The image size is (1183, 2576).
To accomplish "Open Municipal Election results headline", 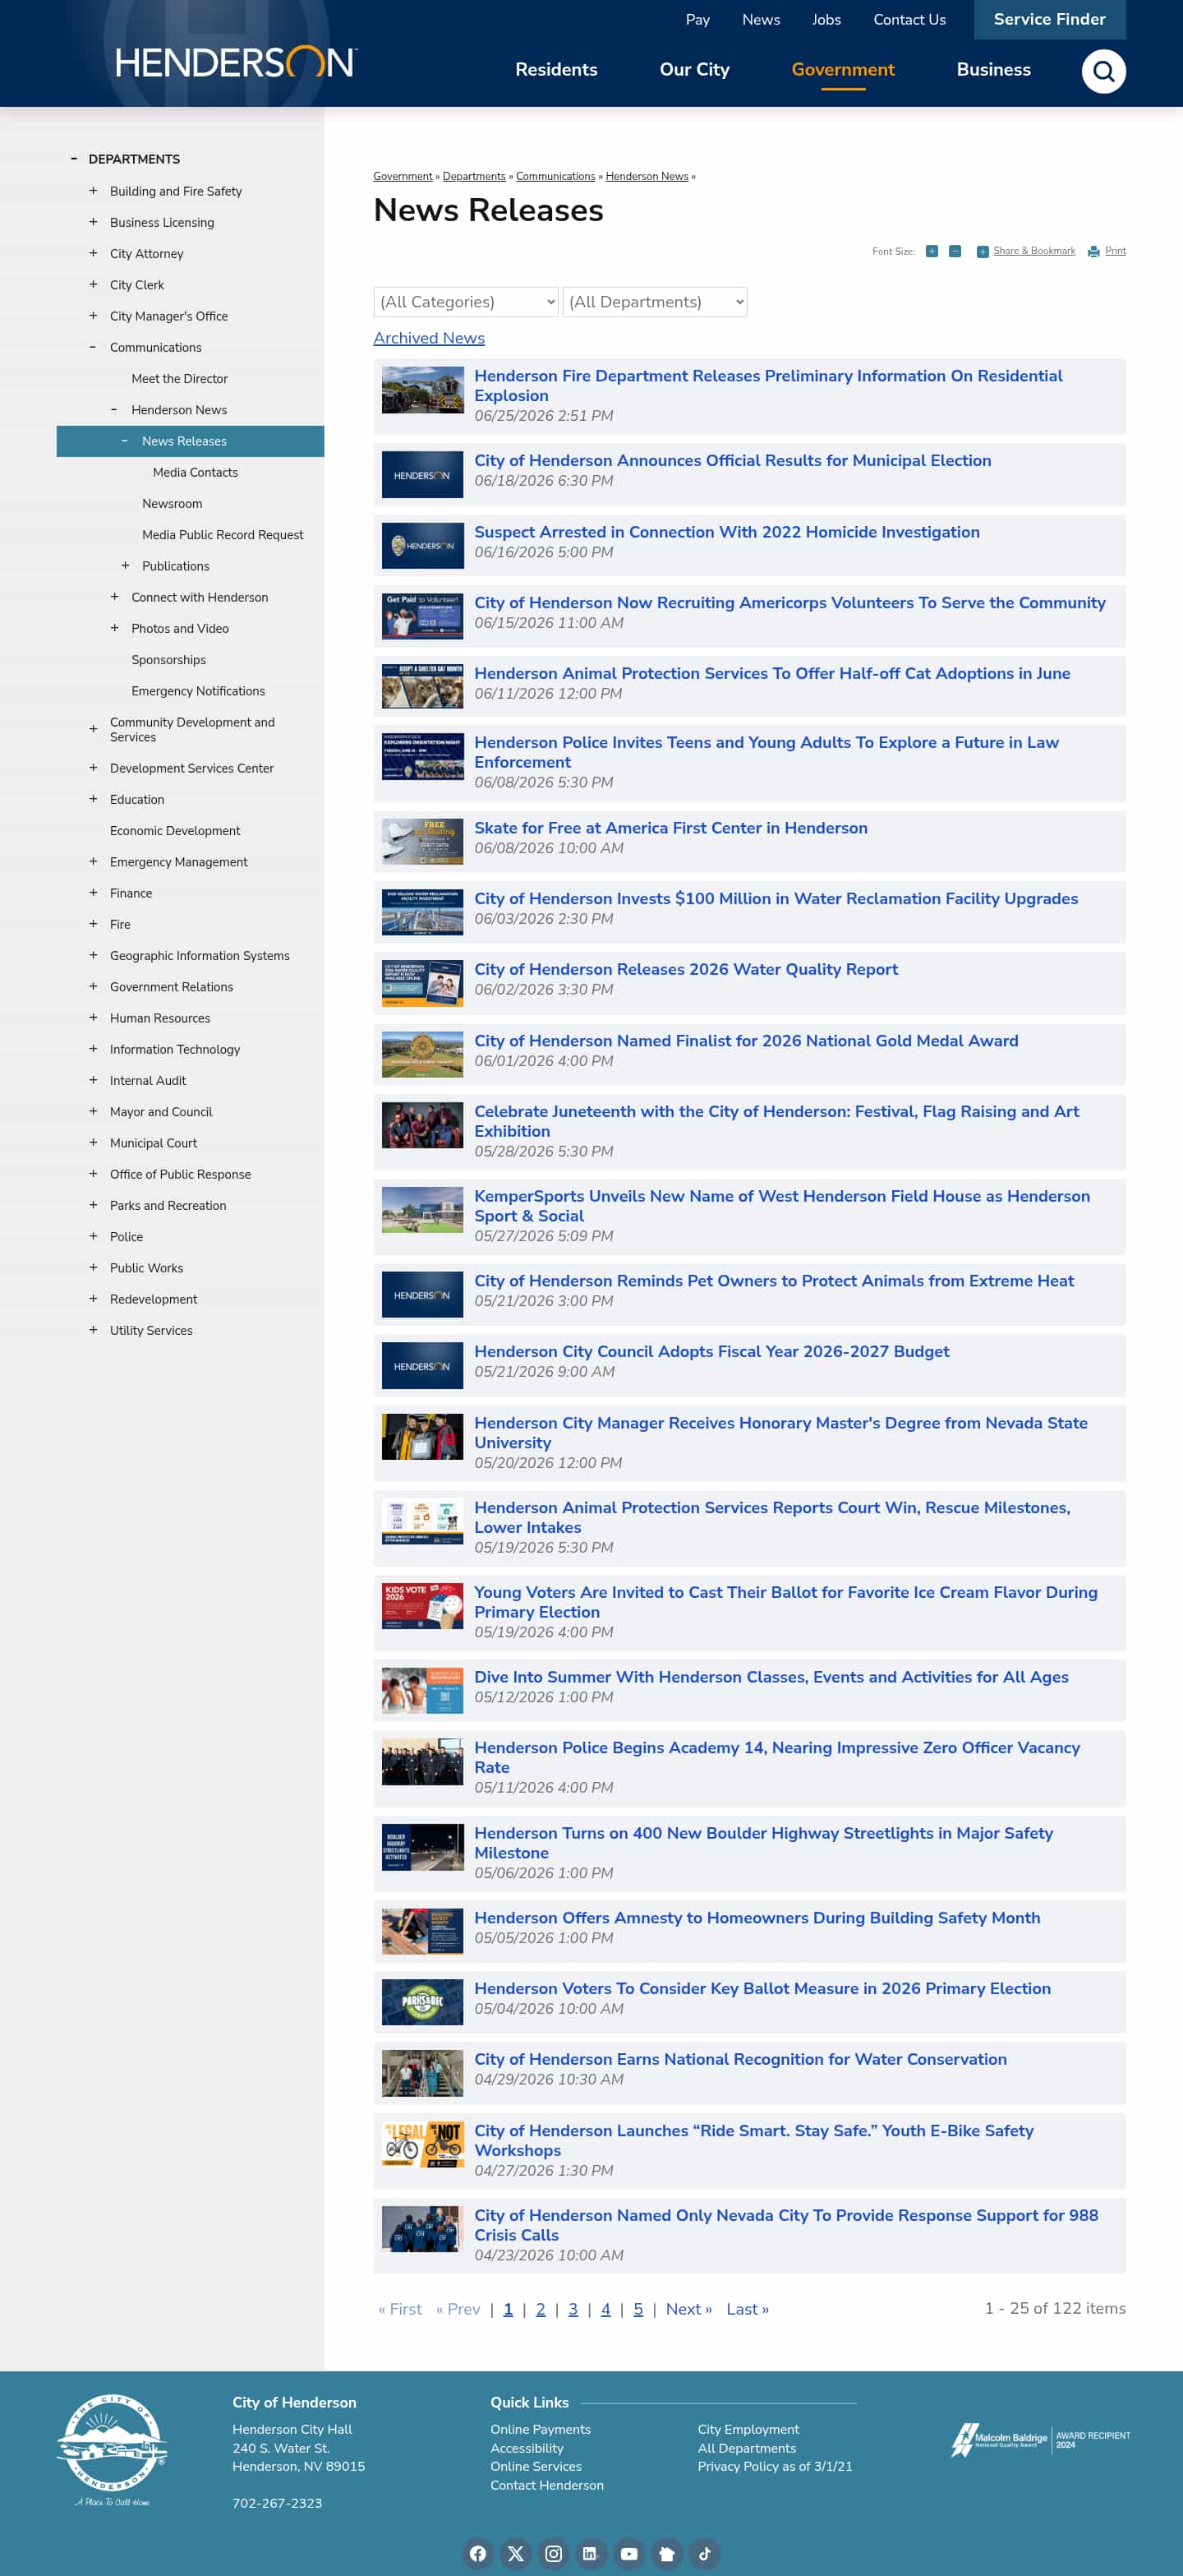I will 732,460.
